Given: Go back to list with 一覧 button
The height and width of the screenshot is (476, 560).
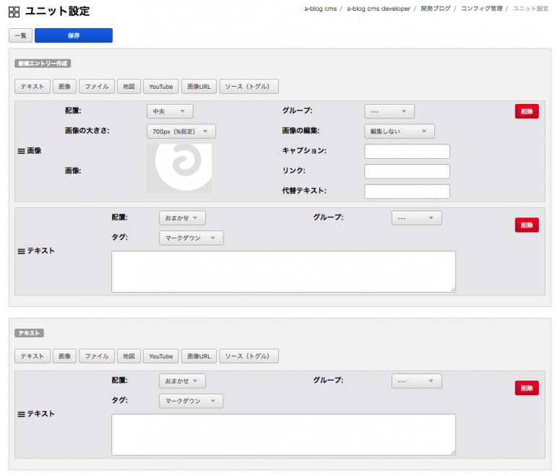Looking at the screenshot, I should pos(20,35).
